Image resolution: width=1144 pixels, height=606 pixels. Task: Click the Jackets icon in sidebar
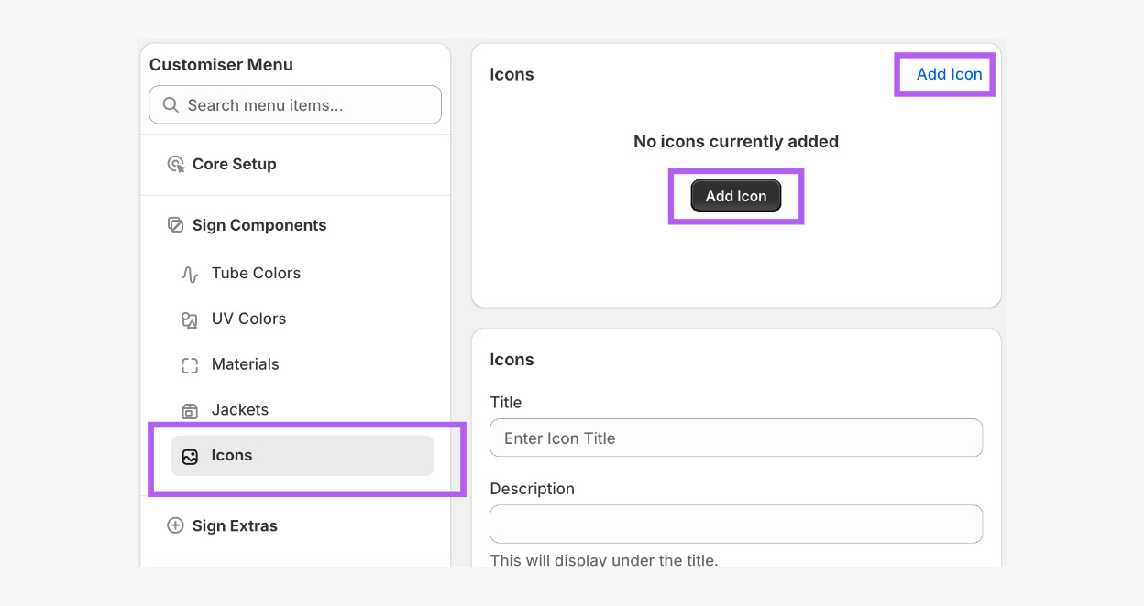190,411
